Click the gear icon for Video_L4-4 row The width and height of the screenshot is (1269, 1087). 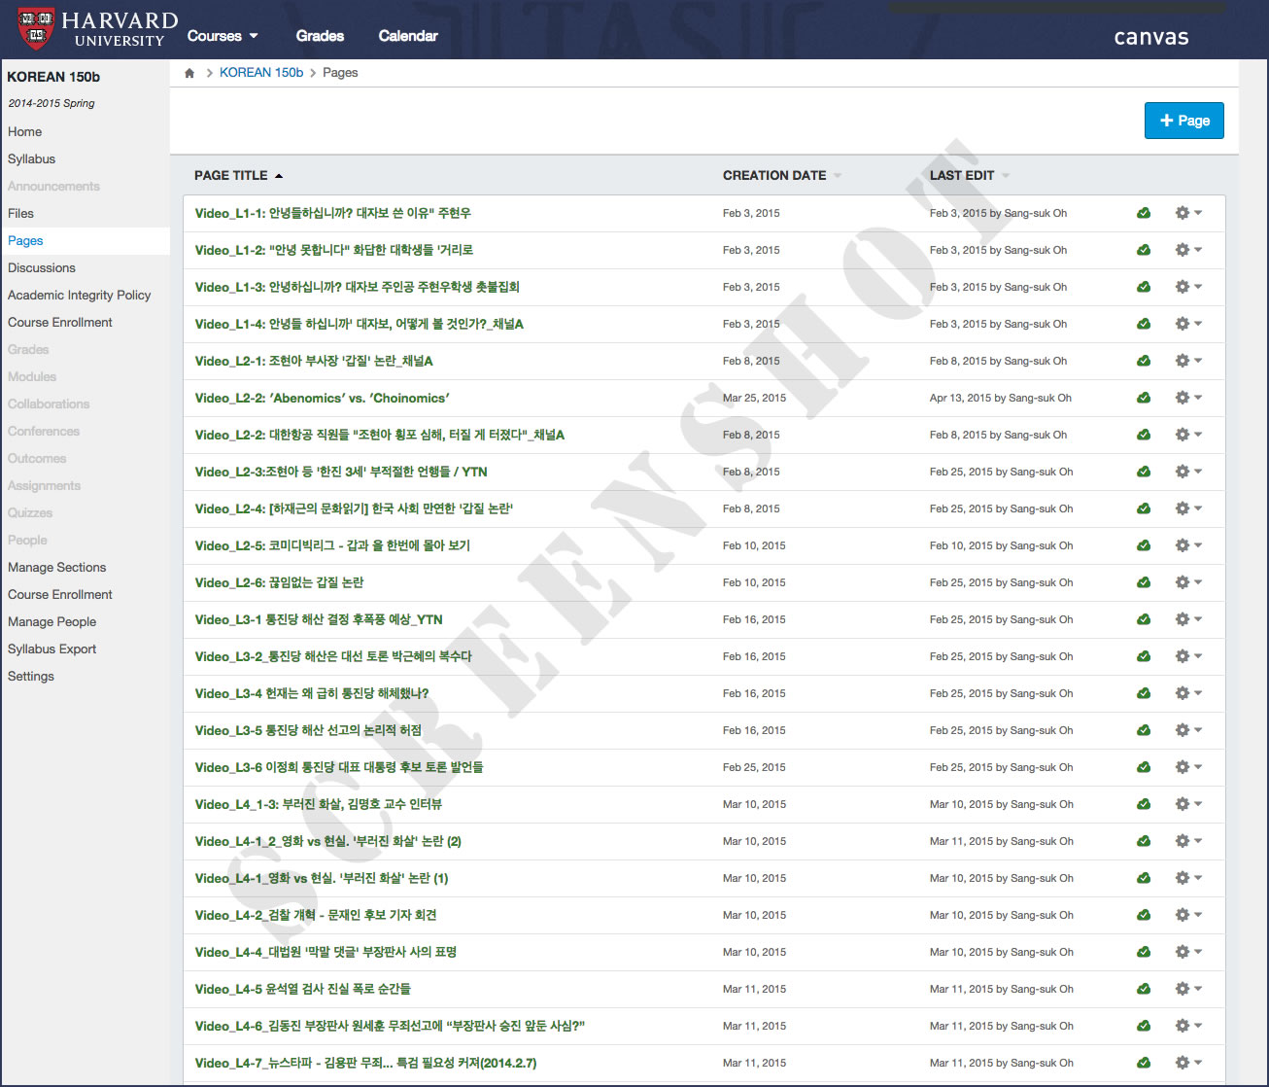click(x=1188, y=952)
